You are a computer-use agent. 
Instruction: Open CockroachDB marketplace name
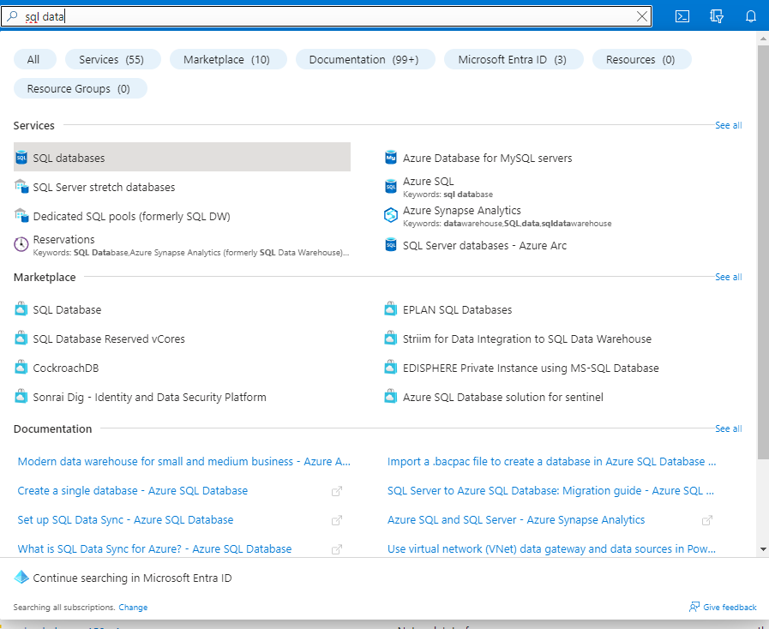tap(66, 368)
